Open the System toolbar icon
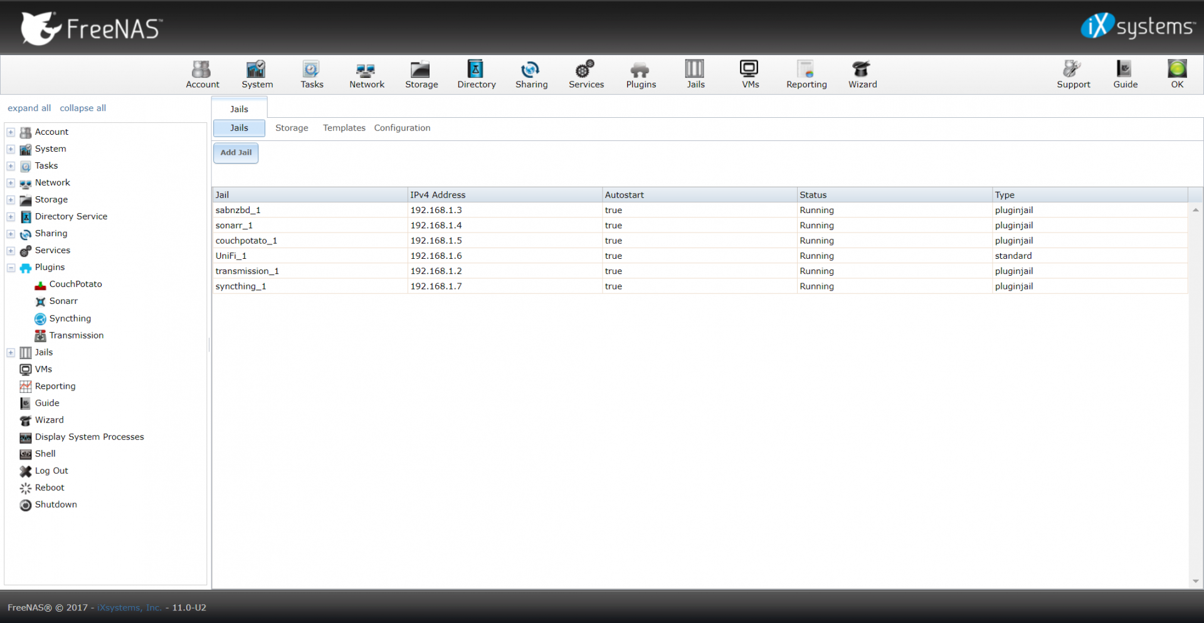 pyautogui.click(x=257, y=75)
